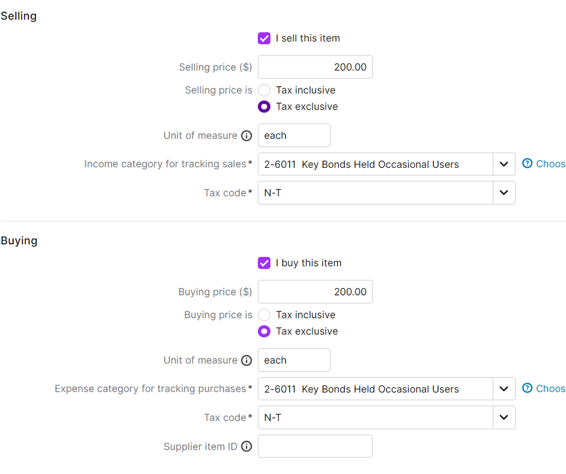Click the Buying price ($) input field
Image resolution: width=566 pixels, height=474 pixels.
[x=315, y=292]
